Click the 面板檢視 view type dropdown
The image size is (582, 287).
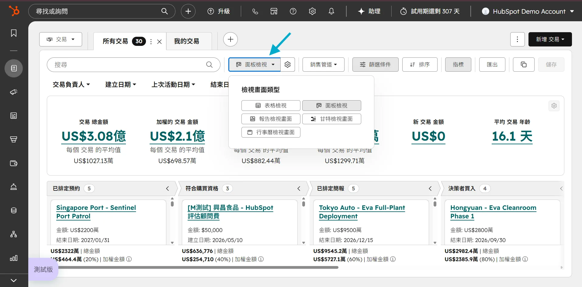click(x=255, y=64)
